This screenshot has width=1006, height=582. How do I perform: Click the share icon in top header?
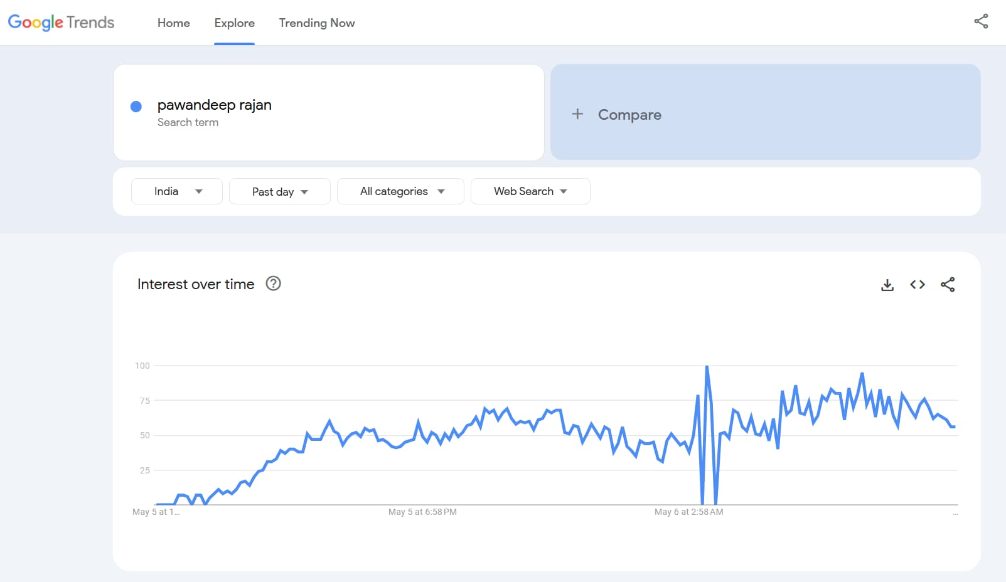981,21
